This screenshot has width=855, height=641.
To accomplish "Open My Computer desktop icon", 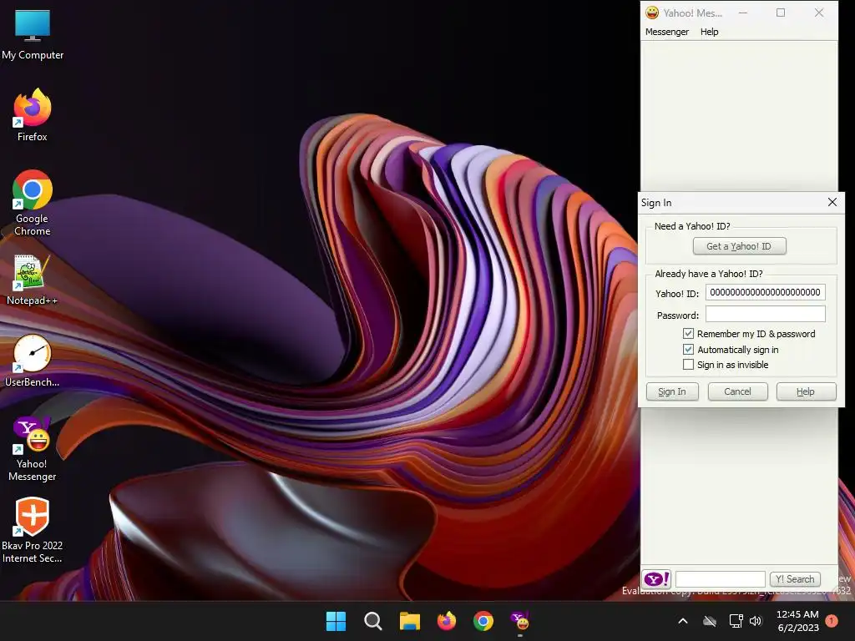I will [x=33, y=34].
